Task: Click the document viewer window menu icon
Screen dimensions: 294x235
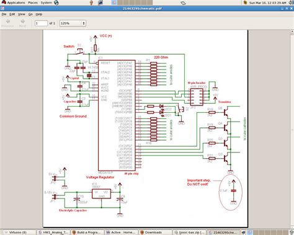Action: coord(2,9)
